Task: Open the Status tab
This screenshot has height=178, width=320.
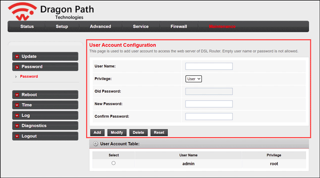Action: pyautogui.click(x=27, y=26)
